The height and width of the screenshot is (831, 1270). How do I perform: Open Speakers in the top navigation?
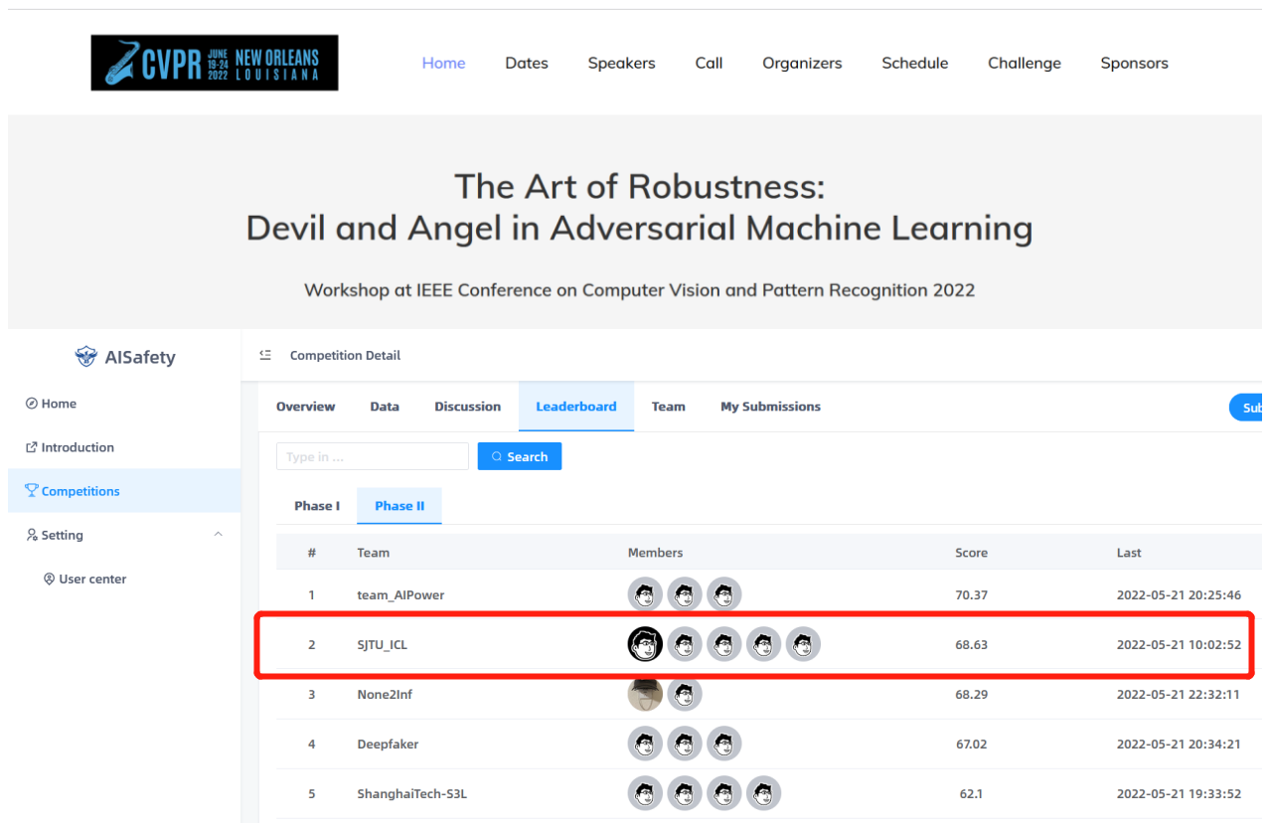click(621, 63)
